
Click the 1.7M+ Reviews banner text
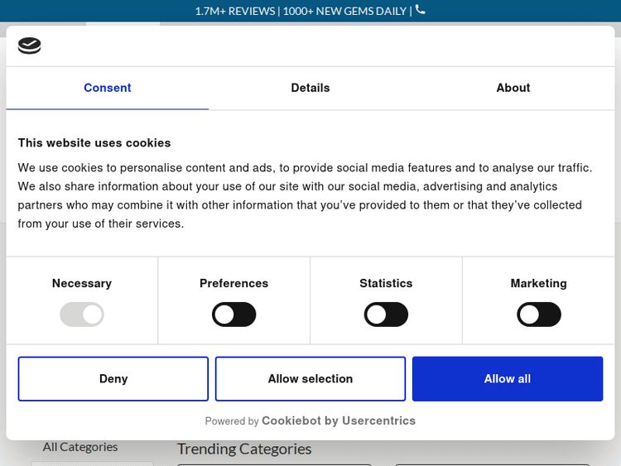(236, 11)
